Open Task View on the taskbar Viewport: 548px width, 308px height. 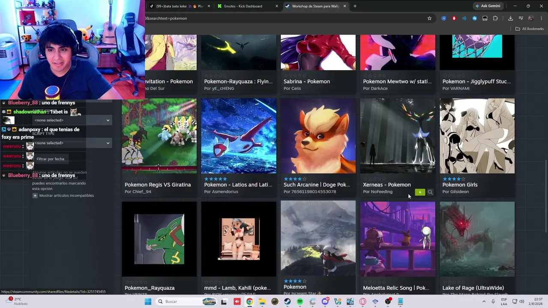224,302
